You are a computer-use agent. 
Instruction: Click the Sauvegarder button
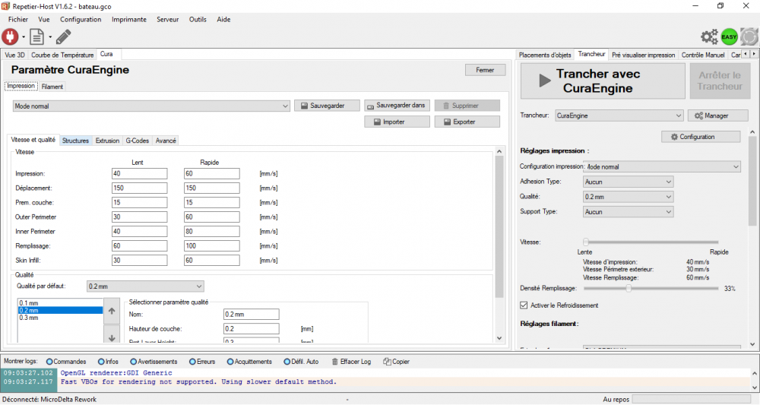(x=327, y=106)
